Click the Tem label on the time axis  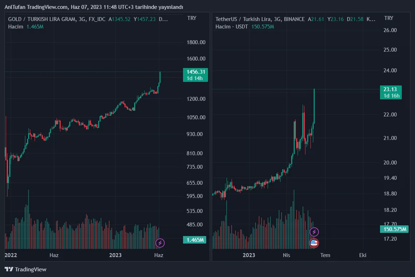tap(325, 255)
